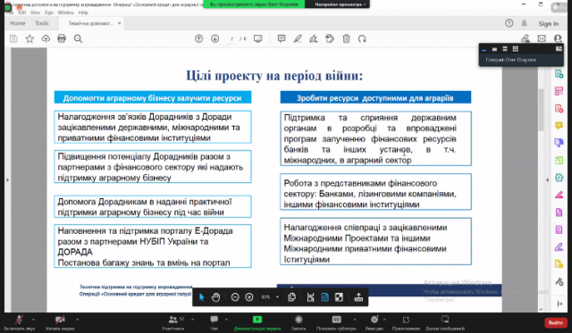572x333 pixels.
Task: Open zoom percentage dropdown arrow
Action: [x=277, y=297]
